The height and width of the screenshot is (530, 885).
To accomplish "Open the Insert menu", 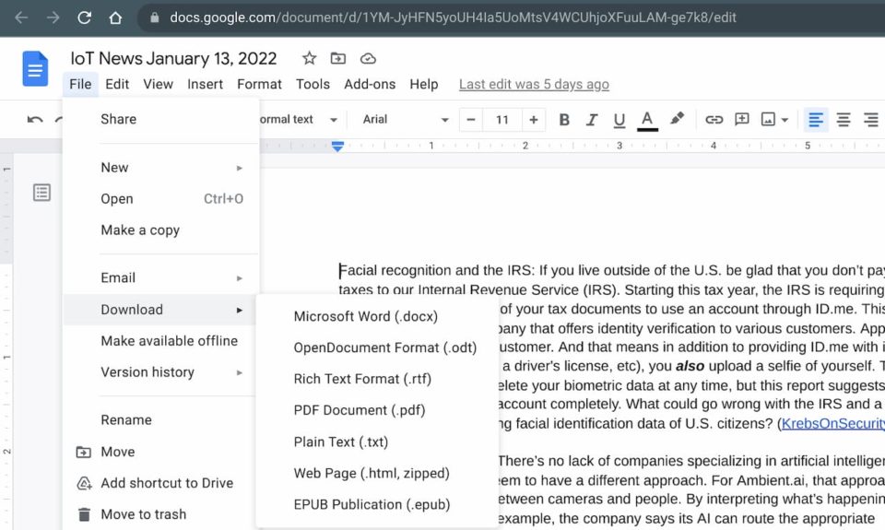I will coord(205,84).
